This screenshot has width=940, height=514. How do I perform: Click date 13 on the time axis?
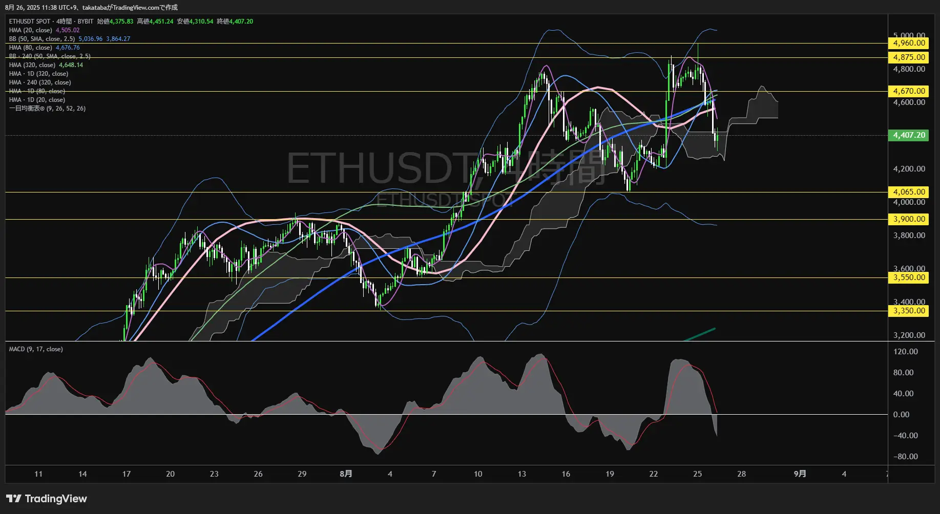click(x=521, y=474)
